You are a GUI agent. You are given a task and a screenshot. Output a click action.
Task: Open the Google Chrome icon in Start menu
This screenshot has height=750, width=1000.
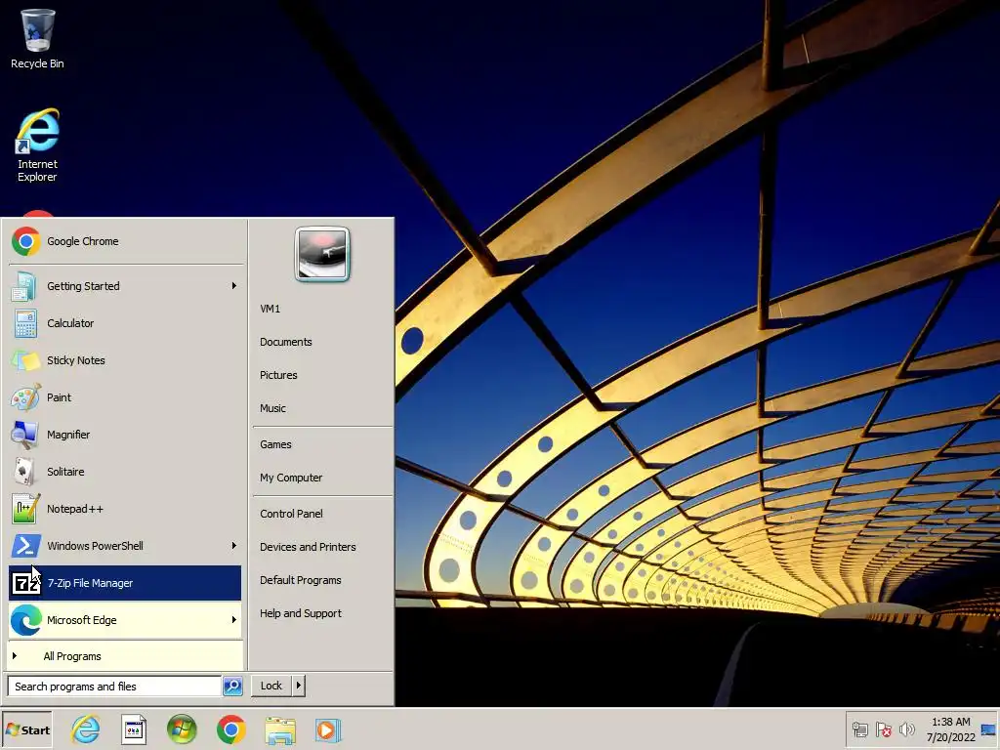[x=25, y=242]
